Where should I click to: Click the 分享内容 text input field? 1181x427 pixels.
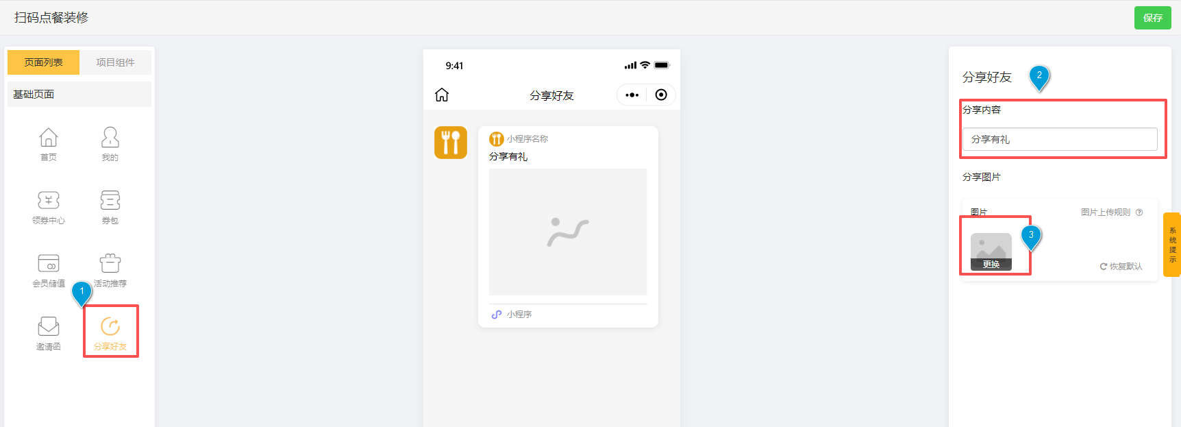point(1059,139)
